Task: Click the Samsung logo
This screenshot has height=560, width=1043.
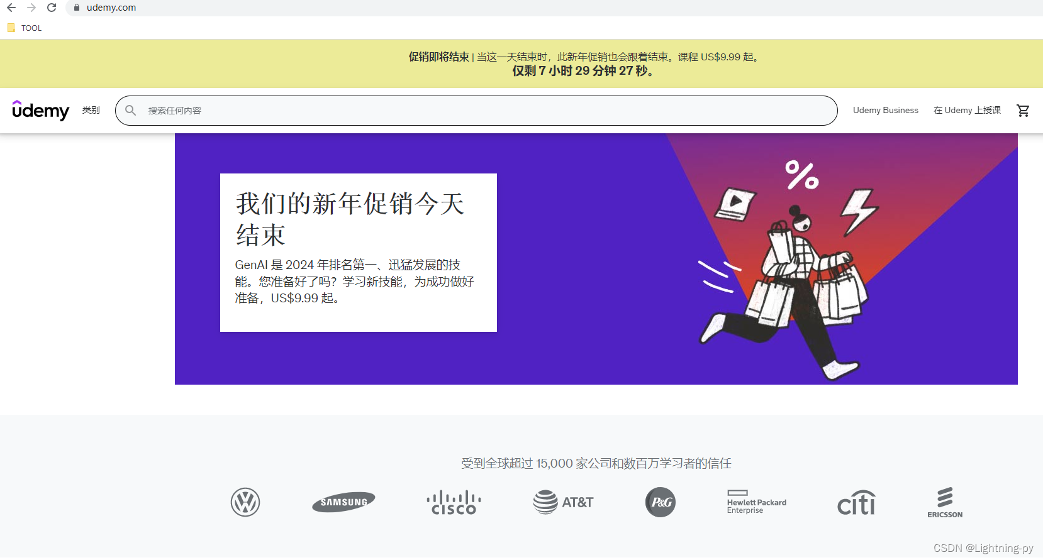Action: click(343, 502)
